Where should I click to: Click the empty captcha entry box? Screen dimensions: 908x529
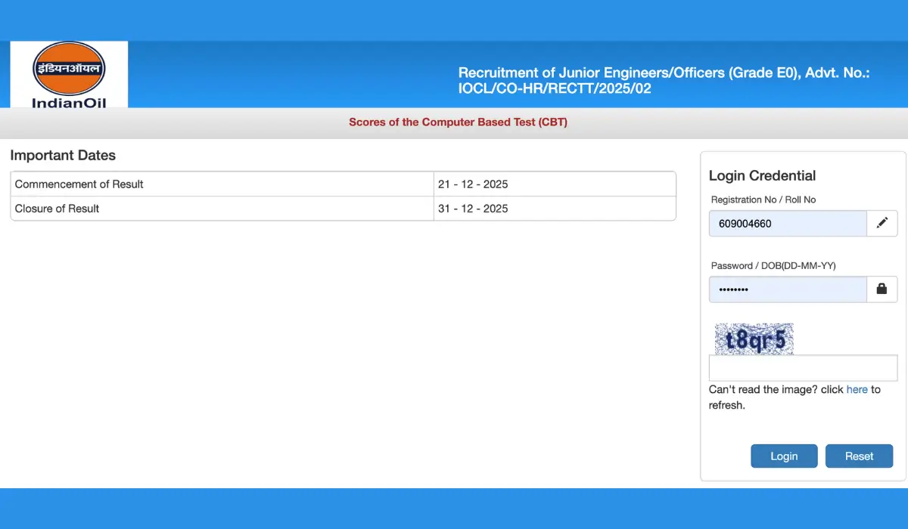tap(802, 367)
